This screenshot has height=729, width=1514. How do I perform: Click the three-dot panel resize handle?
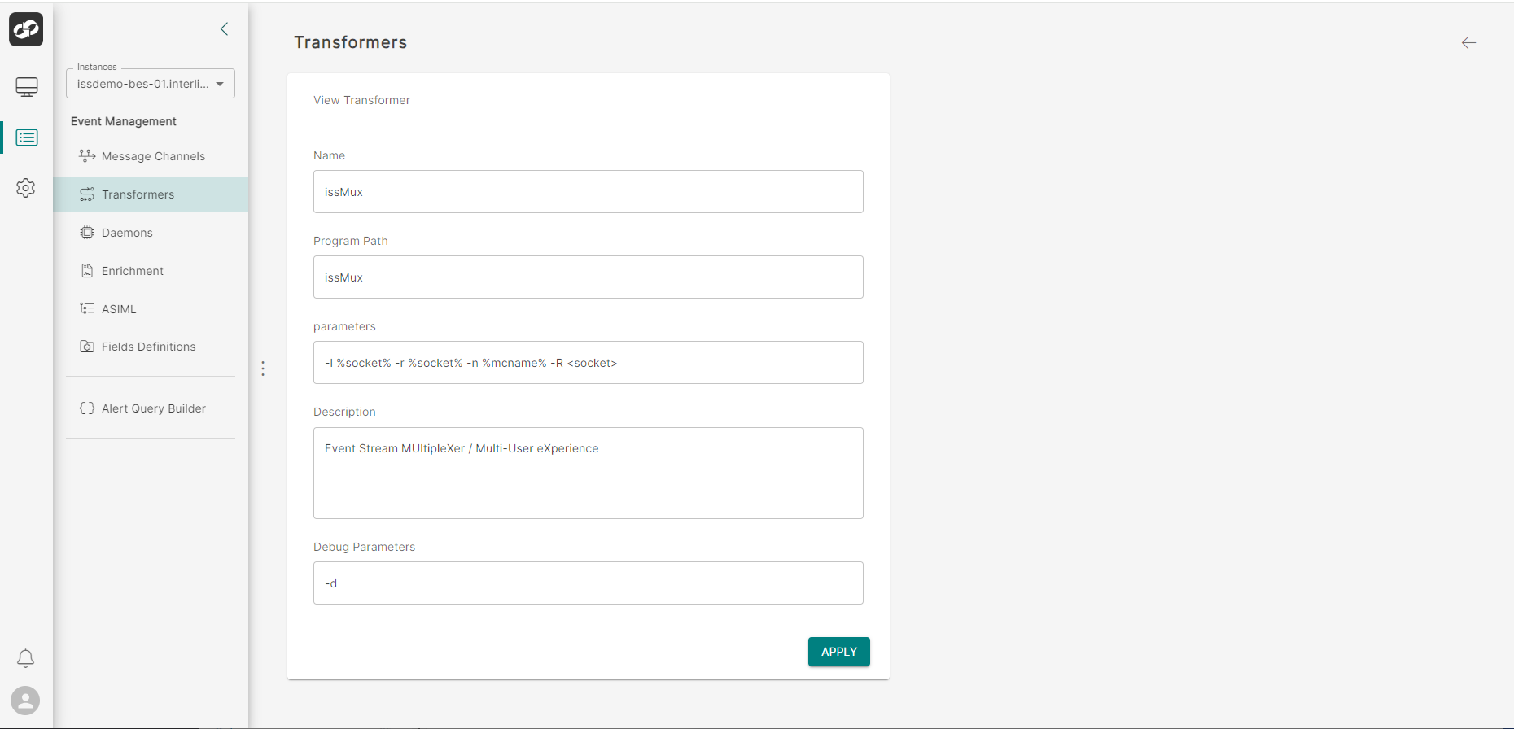(x=263, y=369)
